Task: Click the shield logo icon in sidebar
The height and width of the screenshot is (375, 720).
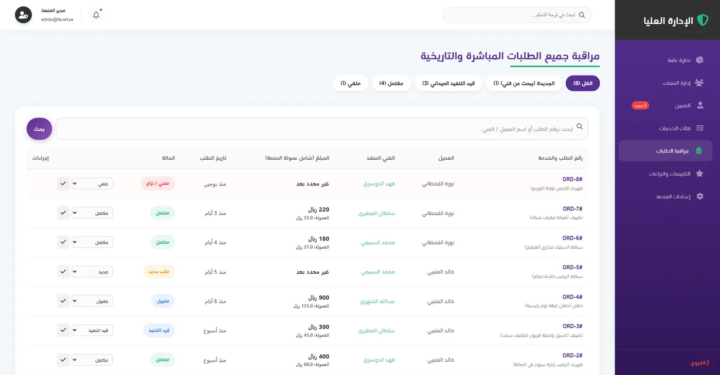Action: [x=703, y=21]
